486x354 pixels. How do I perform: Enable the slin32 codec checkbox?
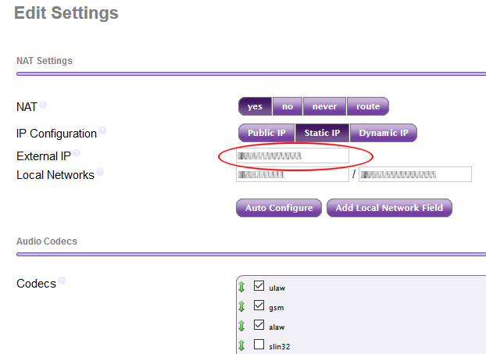coord(259,345)
